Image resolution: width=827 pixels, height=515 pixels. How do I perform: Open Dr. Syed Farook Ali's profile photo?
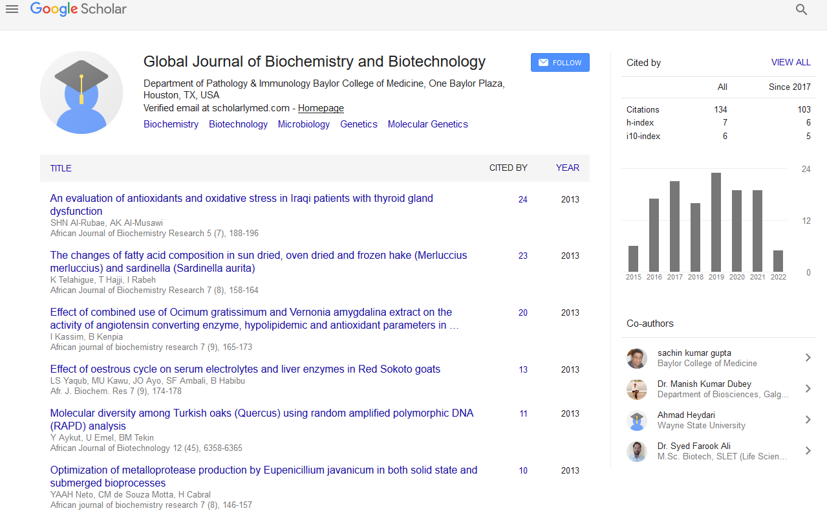pos(637,452)
